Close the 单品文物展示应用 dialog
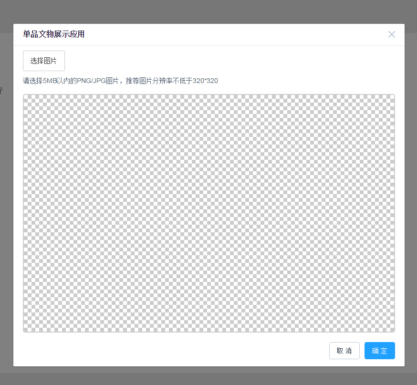417x385 pixels. pos(391,34)
